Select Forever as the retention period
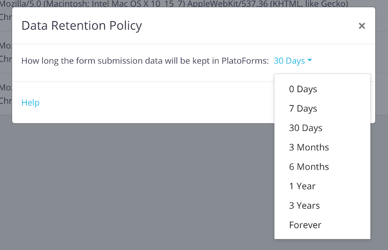This screenshot has height=250, width=388. [x=305, y=225]
